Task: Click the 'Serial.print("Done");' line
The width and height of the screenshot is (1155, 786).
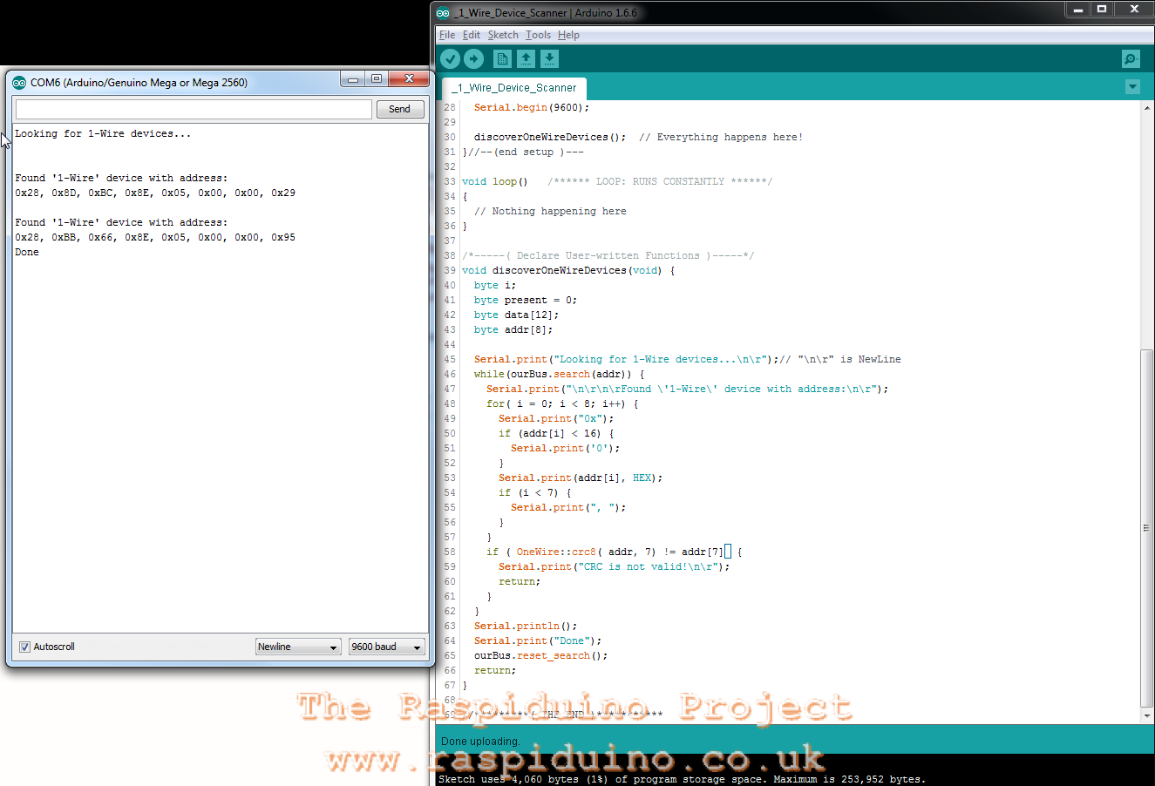Action: point(538,640)
